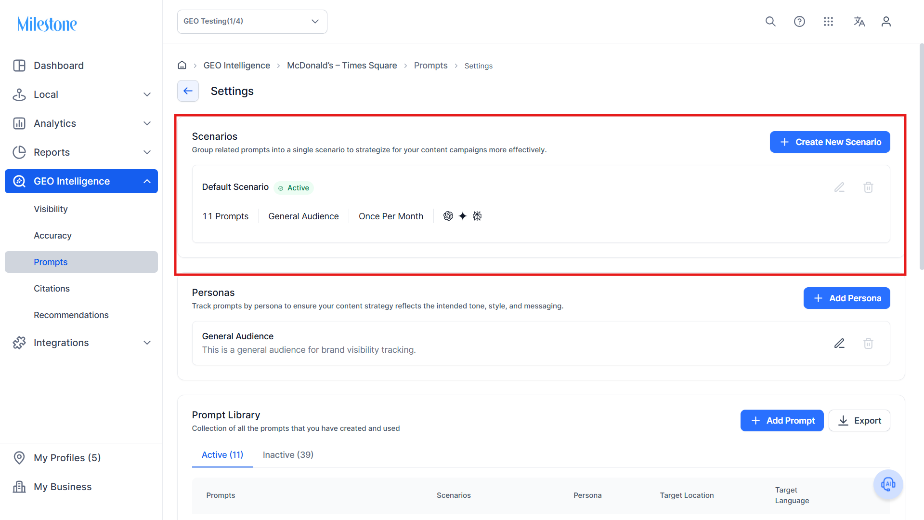Click the Add Persona button
924x520 pixels.
pos(847,298)
